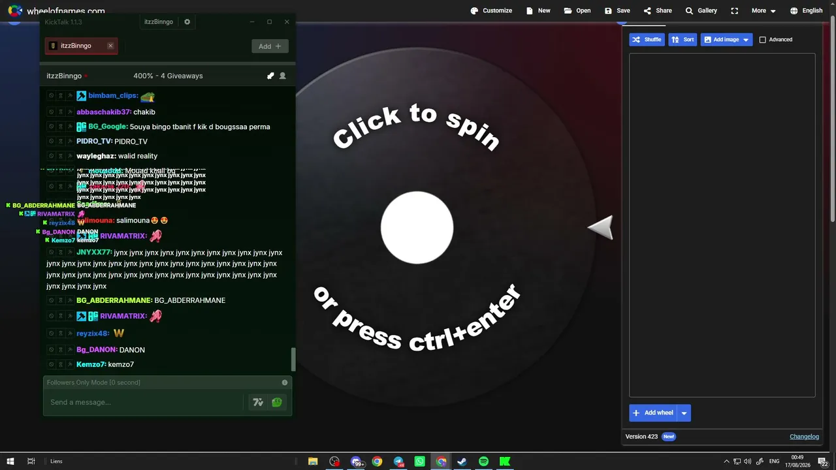
Task: Open chatters user icon in chat header
Action: [x=283, y=76]
